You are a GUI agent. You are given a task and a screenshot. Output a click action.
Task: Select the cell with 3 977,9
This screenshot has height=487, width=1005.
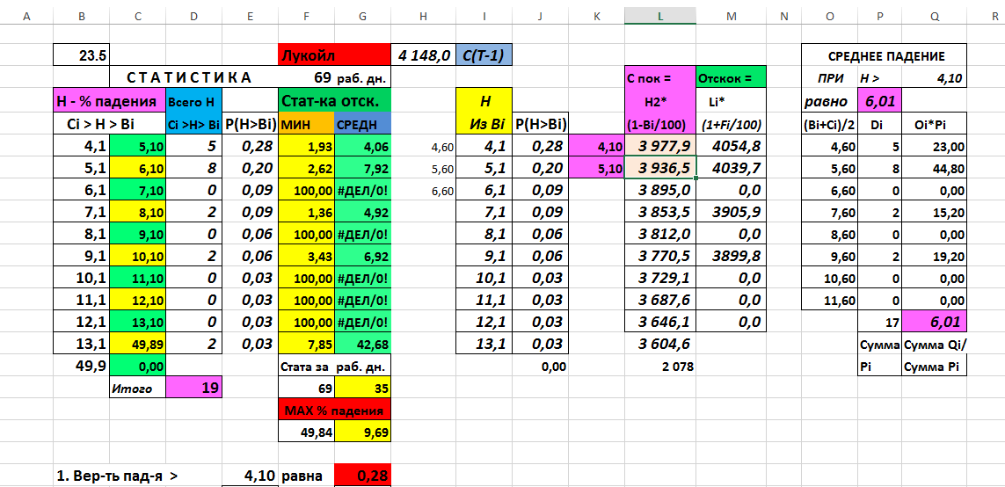tap(660, 145)
